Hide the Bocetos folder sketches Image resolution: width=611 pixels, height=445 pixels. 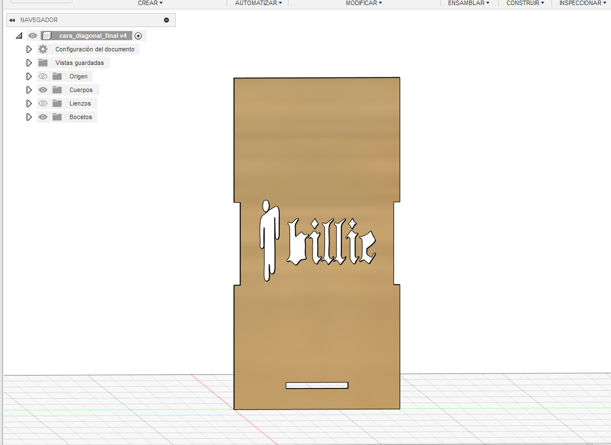43,117
